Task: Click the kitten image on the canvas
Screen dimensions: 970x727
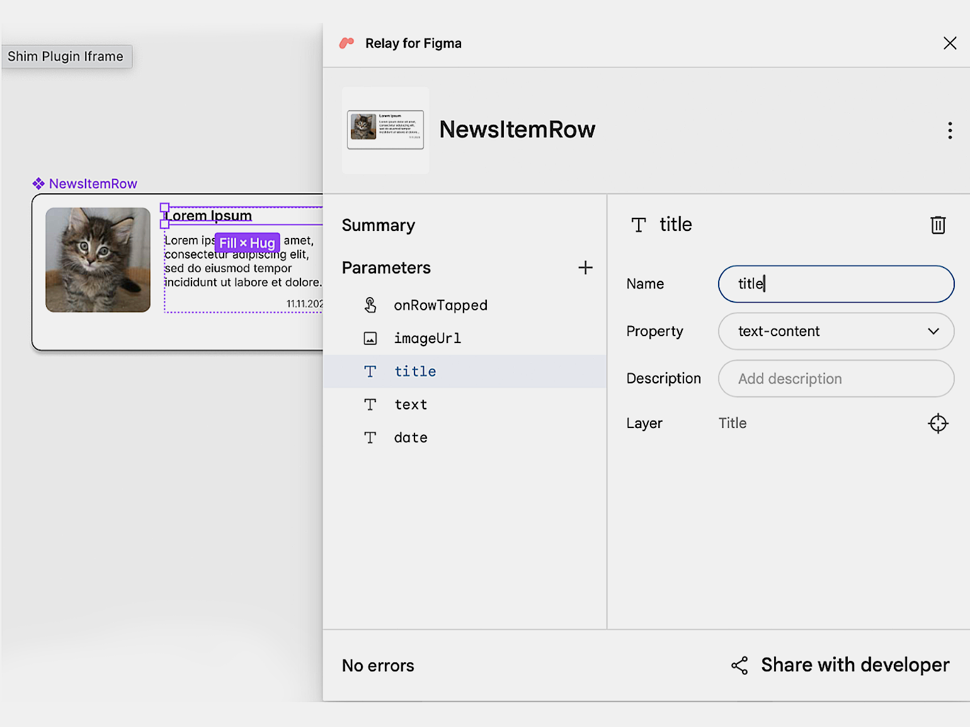Action: click(x=98, y=260)
